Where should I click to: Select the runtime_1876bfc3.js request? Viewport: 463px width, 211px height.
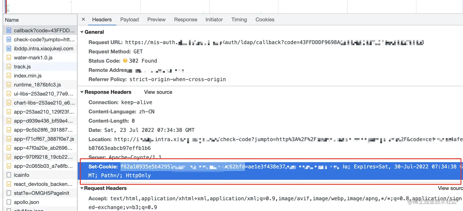(40, 85)
